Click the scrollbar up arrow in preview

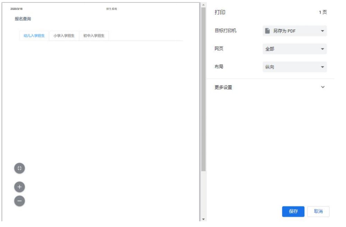pos(203,5)
